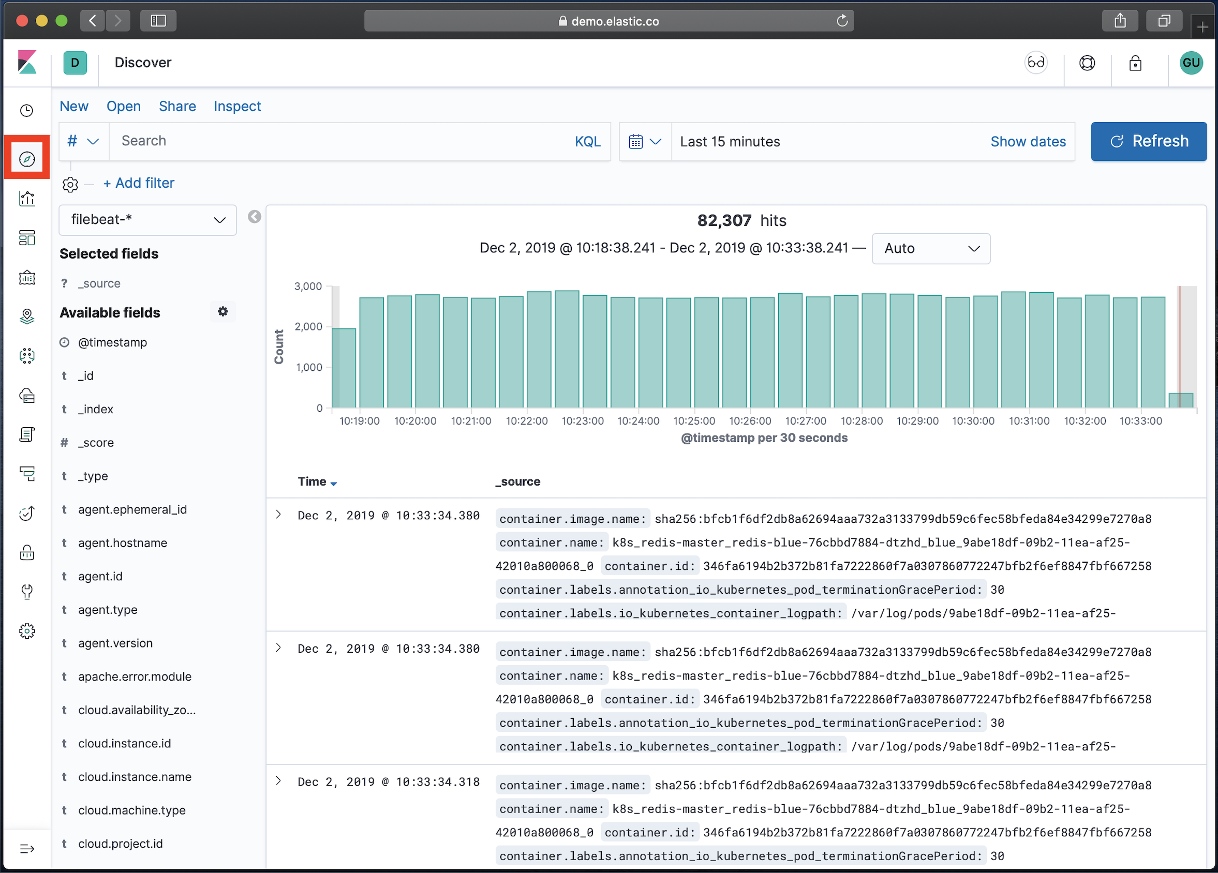
Task: Toggle KQL query language switcher
Action: coord(587,142)
